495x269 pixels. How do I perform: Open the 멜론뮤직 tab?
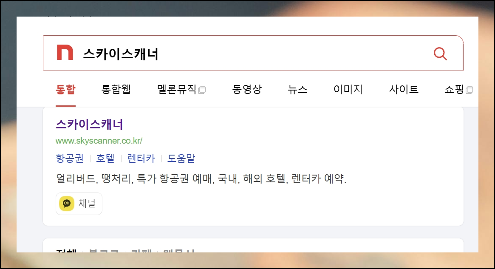(177, 89)
